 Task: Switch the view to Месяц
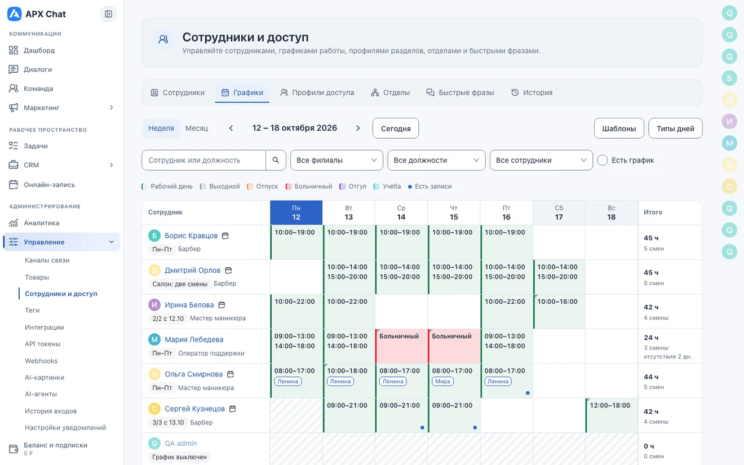(x=197, y=128)
